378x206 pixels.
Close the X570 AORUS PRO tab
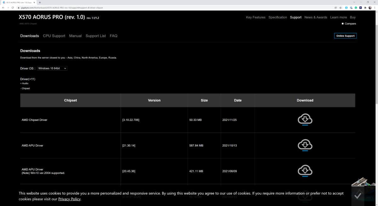tap(34, 3)
